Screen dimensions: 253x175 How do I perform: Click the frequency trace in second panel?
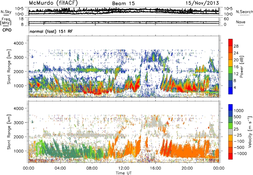124,22
